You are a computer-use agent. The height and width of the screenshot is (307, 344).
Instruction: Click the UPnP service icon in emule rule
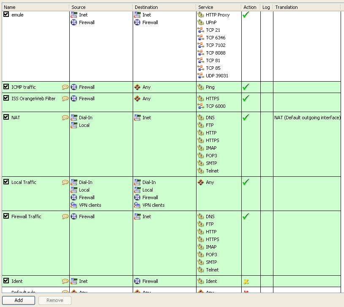pos(200,22)
